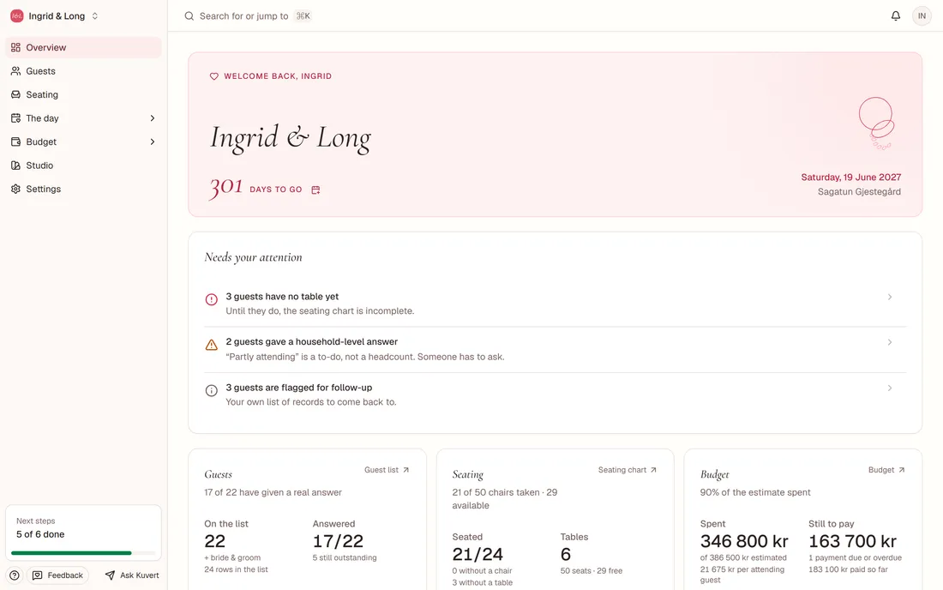Click the 301 days to go counter
The width and height of the screenshot is (943, 590).
tap(226, 187)
